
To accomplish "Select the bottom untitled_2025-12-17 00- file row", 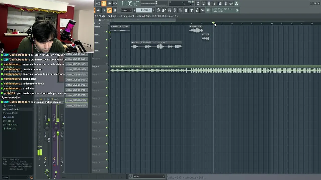I will pyautogui.click(x=76, y=105).
